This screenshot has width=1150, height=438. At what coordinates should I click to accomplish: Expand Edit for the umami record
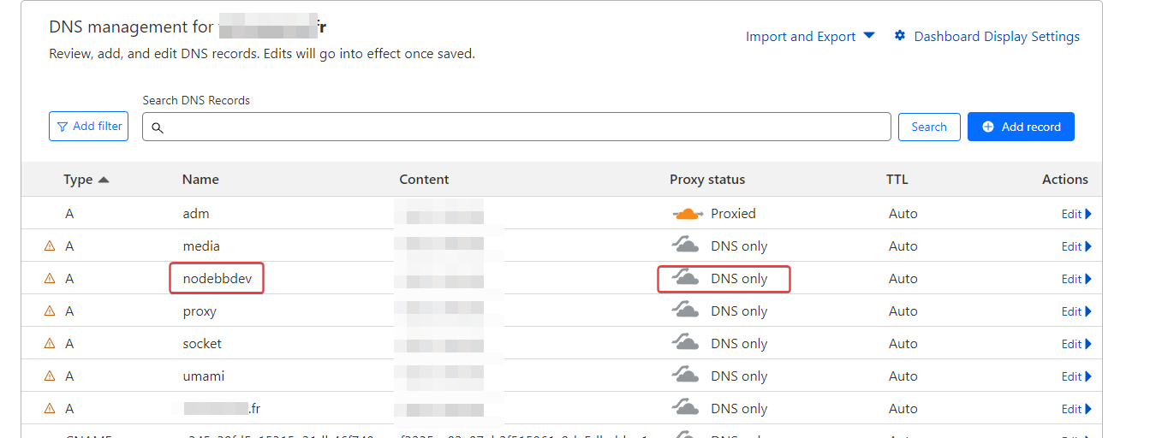point(1076,376)
